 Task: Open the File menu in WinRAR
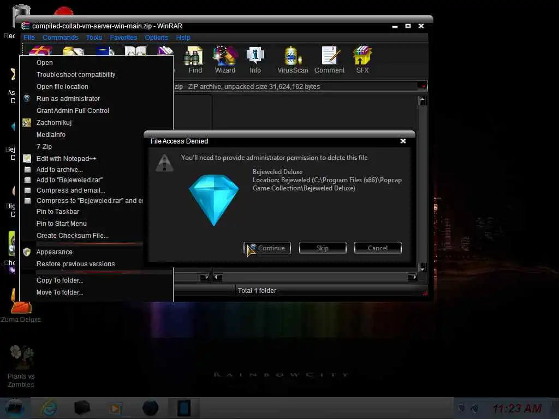29,38
